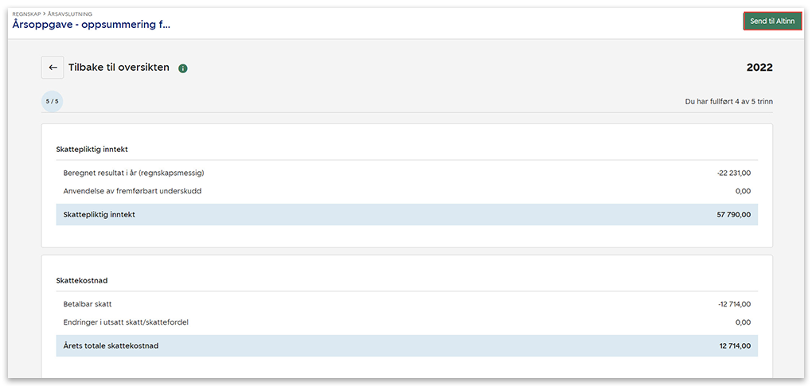Click the 'Du har fullført 4 av 5 trinn' text

pyautogui.click(x=728, y=102)
